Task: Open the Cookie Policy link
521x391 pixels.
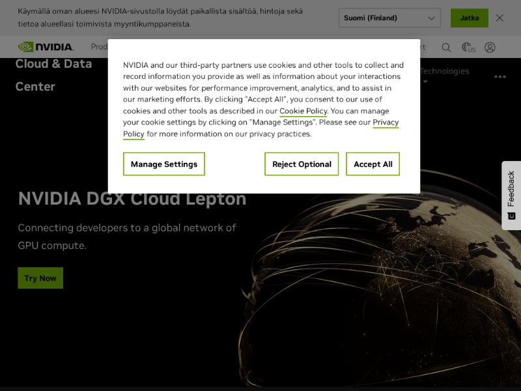Action: click(x=303, y=111)
